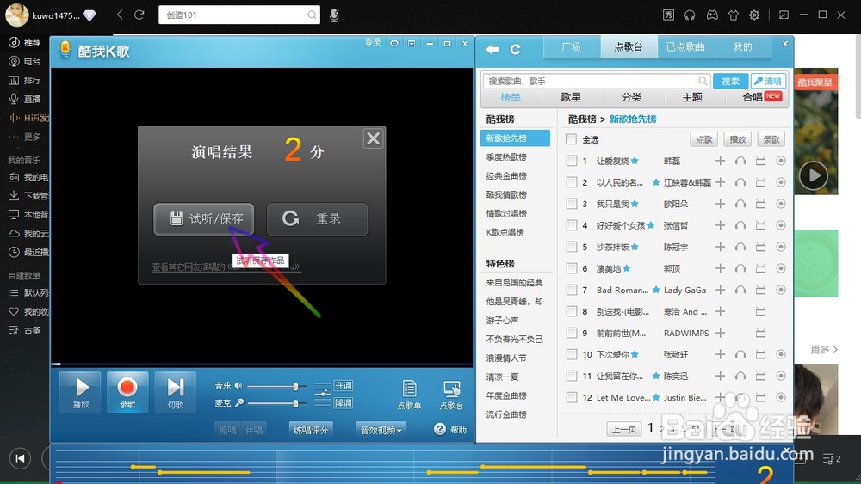The height and width of the screenshot is (484, 861).
Task: Toggle 原唱 original vocal mode
Action: [x=227, y=430]
